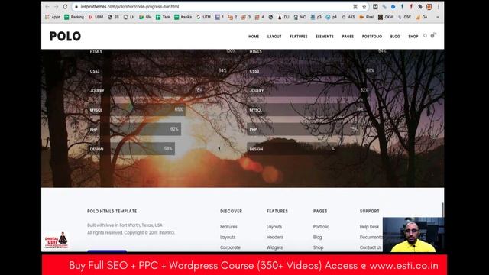Image resolution: width=489 pixels, height=275 pixels.
Task: Open the puzzle-piece Extensions icon
Action: [420, 7]
